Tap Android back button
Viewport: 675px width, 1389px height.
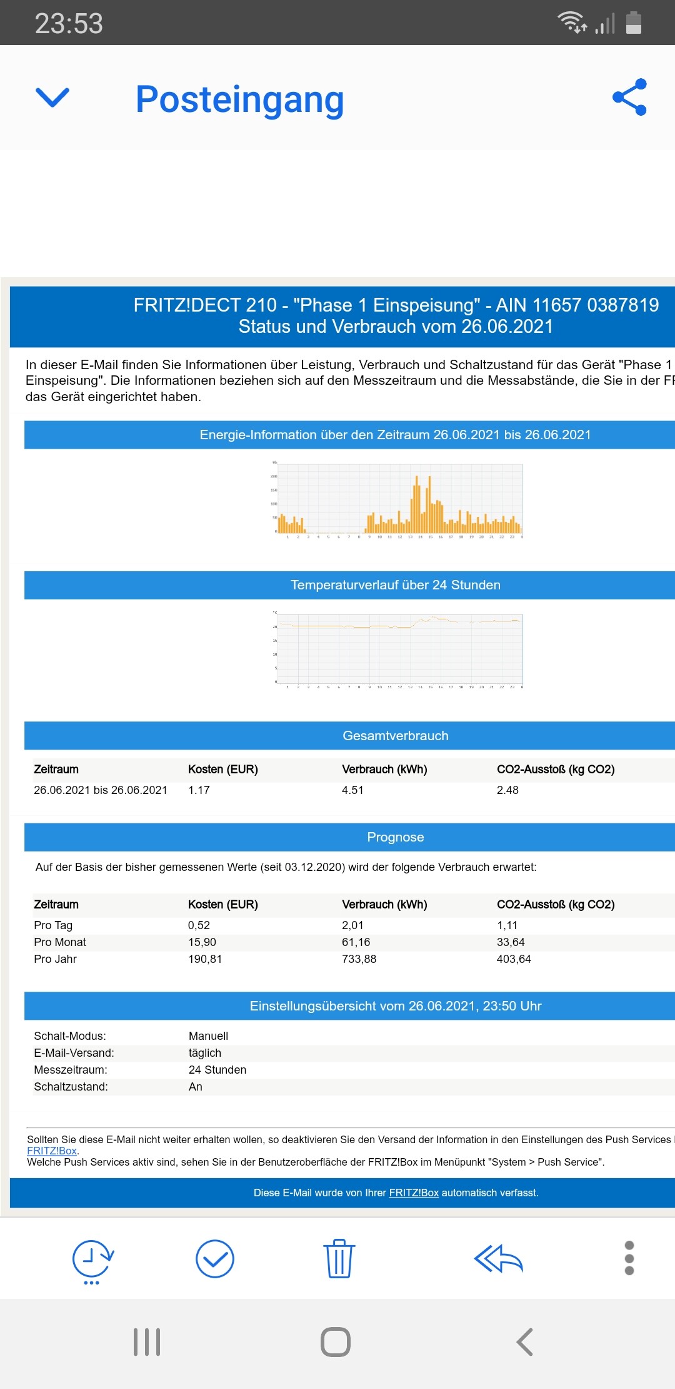(x=525, y=1342)
